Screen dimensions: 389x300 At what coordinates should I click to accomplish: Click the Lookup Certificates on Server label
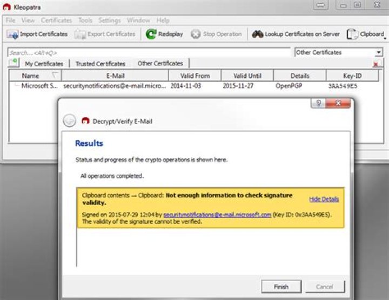[x=302, y=34]
